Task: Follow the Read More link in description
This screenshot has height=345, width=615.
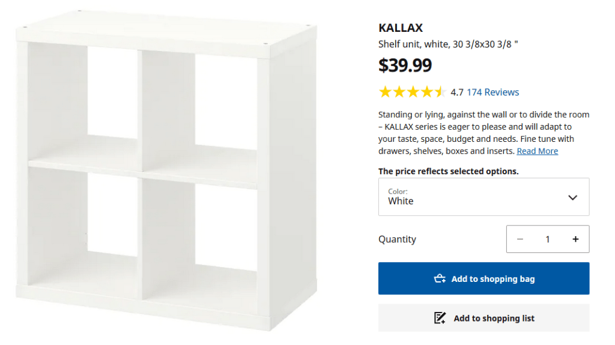Action: (537, 151)
